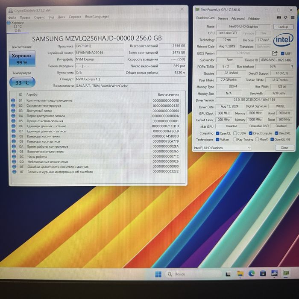
Task: Toggle the PhysX checkbox
Action: pyautogui.click(x=257, y=139)
